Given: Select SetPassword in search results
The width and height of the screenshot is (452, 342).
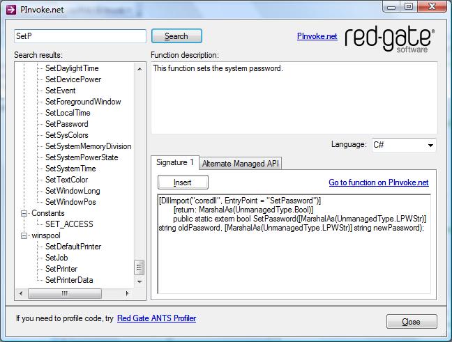Looking at the screenshot, I should 66,124.
